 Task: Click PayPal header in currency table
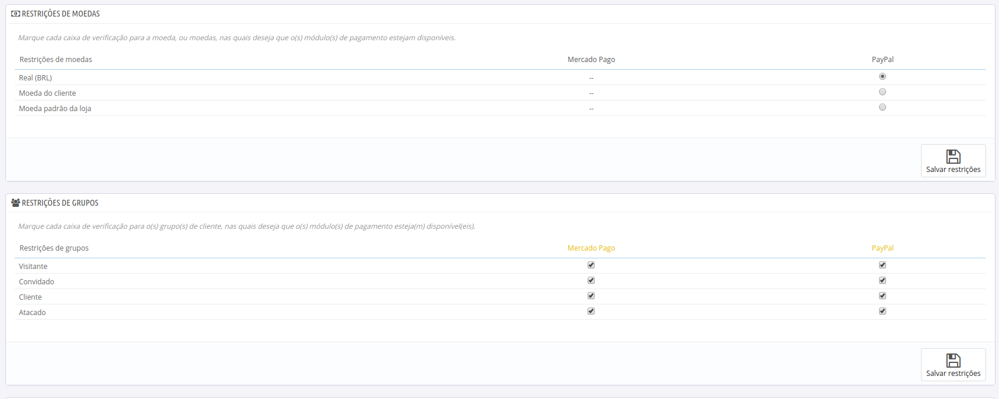coord(883,60)
